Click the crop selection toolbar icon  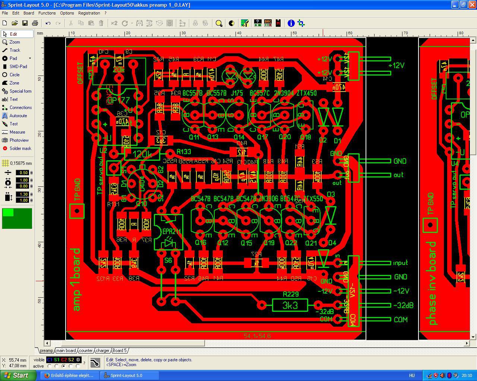[x=301, y=23]
